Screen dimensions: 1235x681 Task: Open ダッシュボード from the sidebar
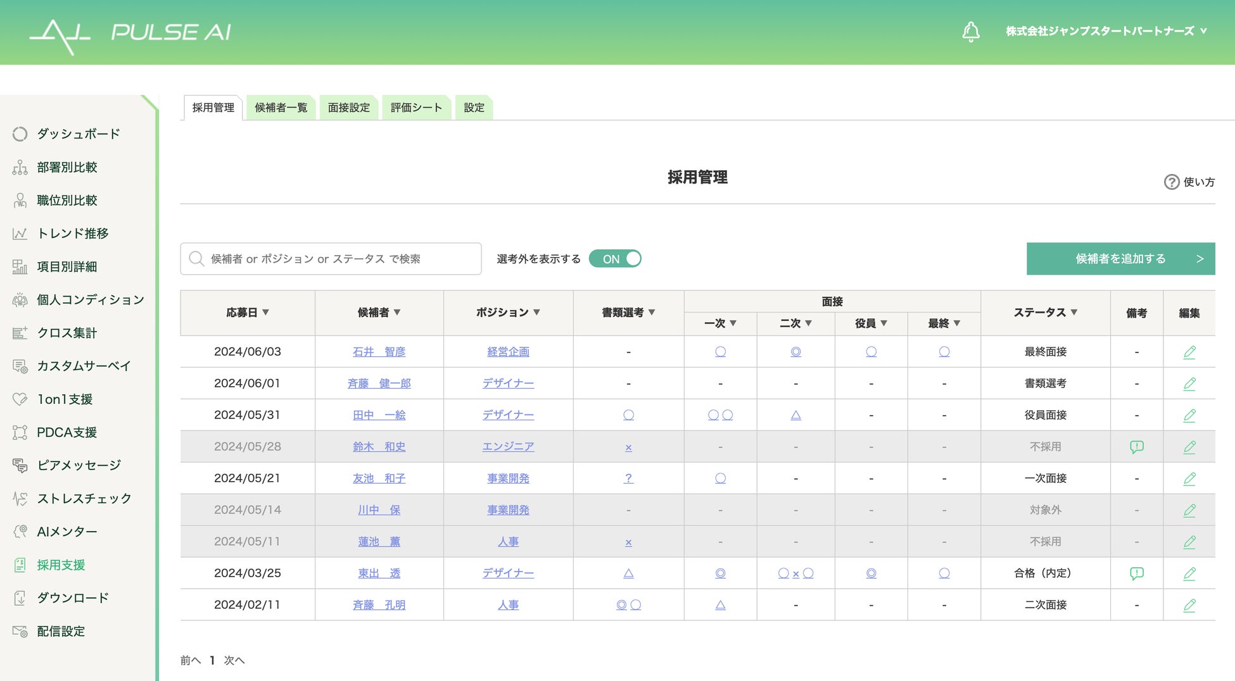point(78,134)
